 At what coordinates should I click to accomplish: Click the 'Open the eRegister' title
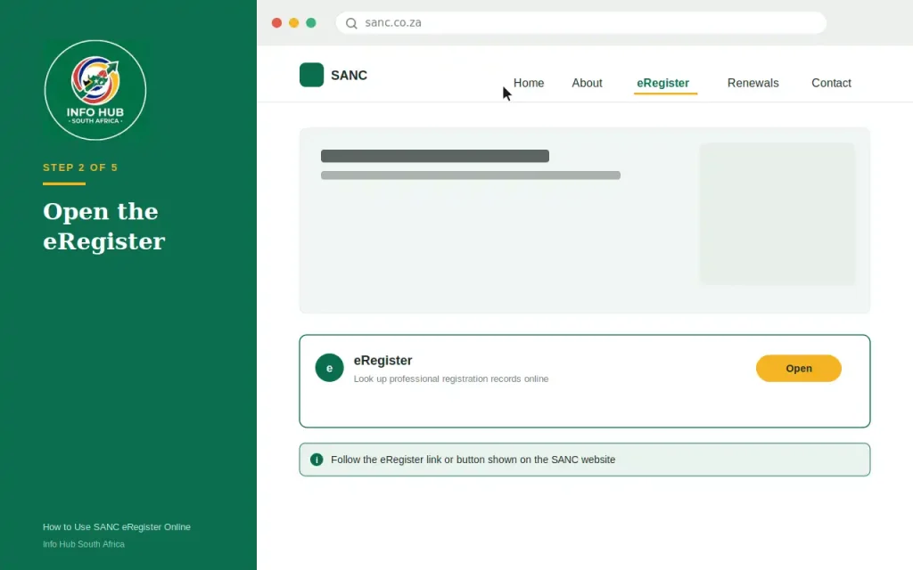(103, 226)
